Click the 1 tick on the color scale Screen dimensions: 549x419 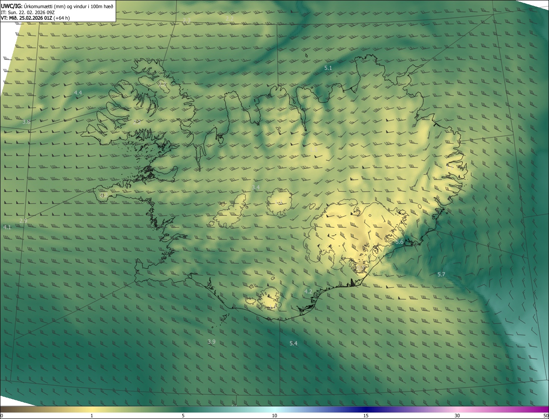(x=92, y=416)
